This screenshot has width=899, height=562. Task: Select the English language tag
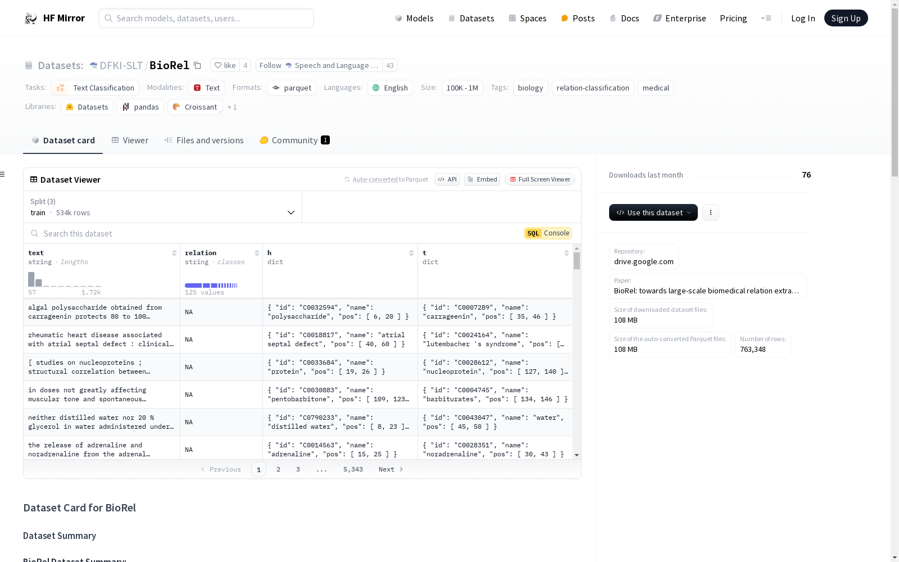click(390, 88)
